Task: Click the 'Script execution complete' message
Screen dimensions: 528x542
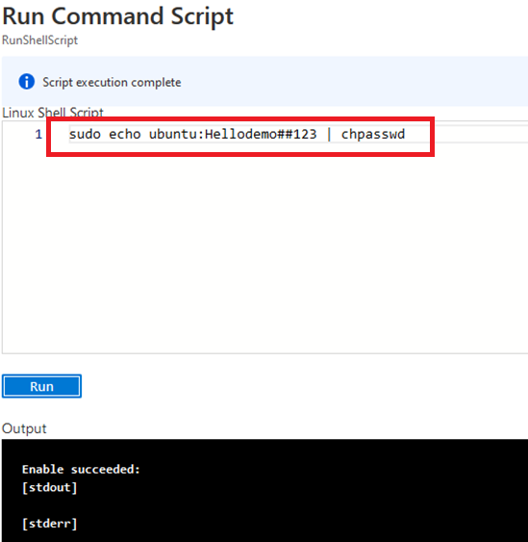Action: pyautogui.click(x=112, y=82)
